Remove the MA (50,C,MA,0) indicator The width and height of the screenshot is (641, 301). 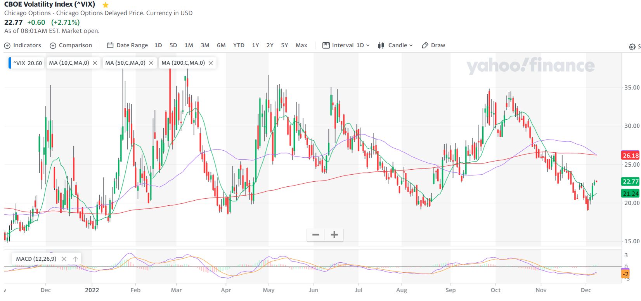(151, 63)
